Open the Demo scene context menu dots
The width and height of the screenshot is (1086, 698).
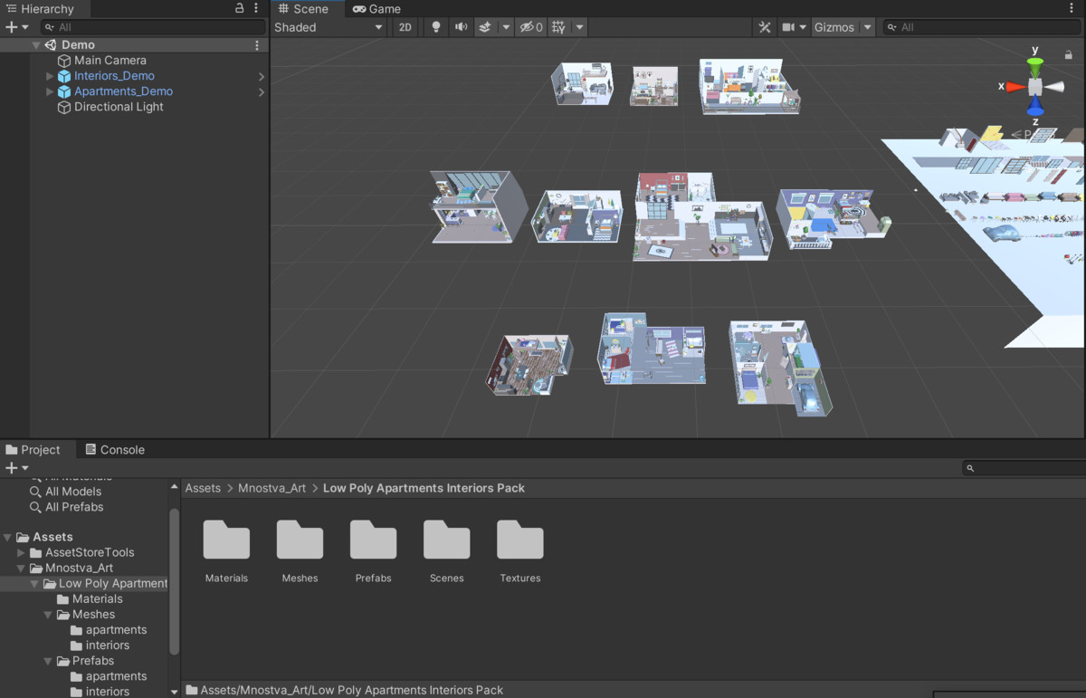pos(257,45)
